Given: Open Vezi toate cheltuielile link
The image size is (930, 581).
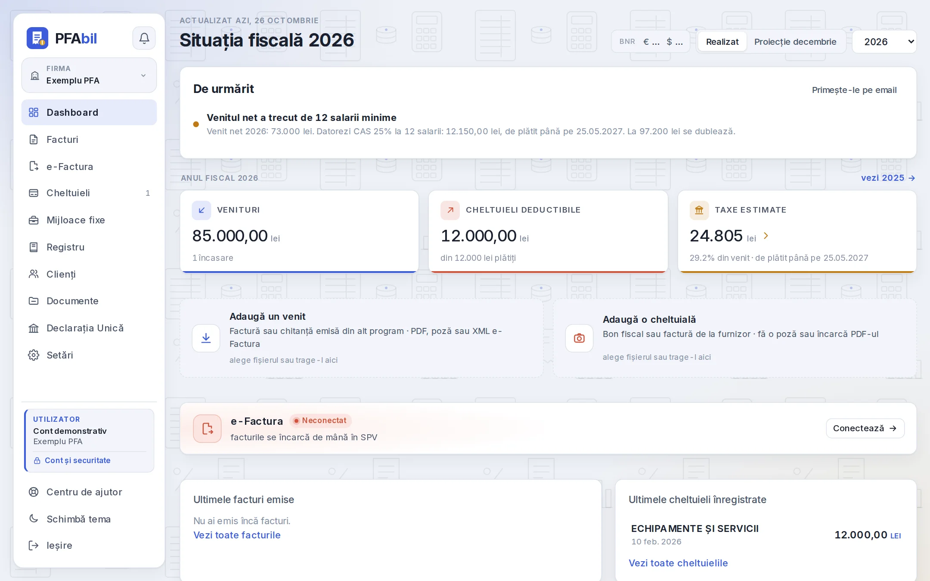Looking at the screenshot, I should pos(678,563).
